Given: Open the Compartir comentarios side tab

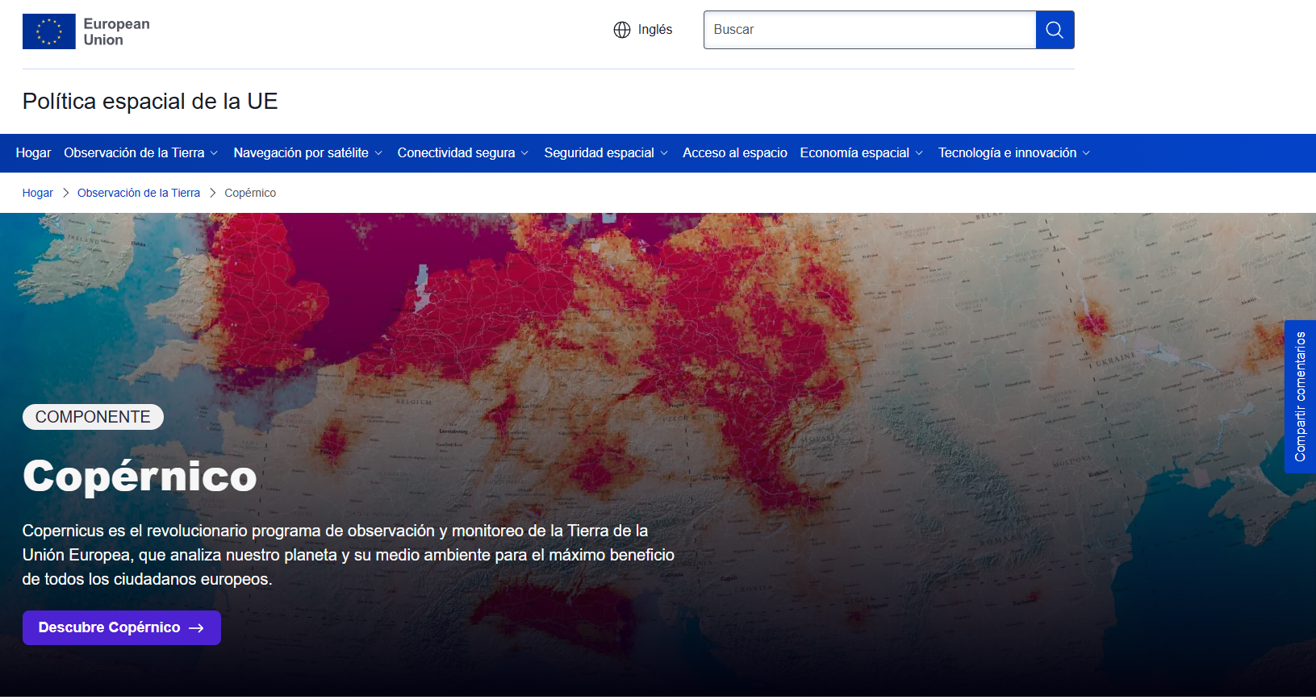Looking at the screenshot, I should click(1300, 397).
